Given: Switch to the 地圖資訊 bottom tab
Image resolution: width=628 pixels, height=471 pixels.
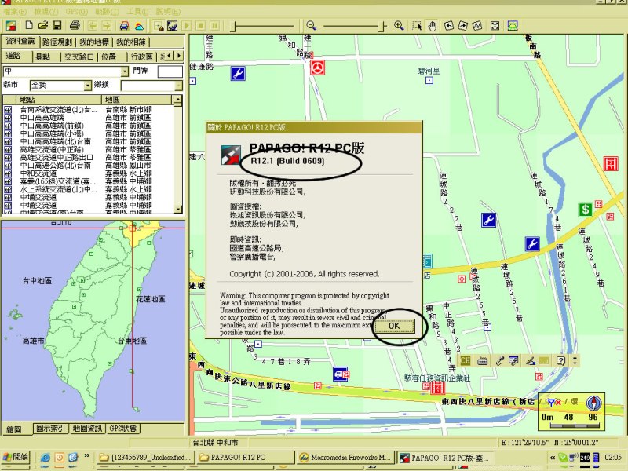Looking at the screenshot, I should pos(87,429).
